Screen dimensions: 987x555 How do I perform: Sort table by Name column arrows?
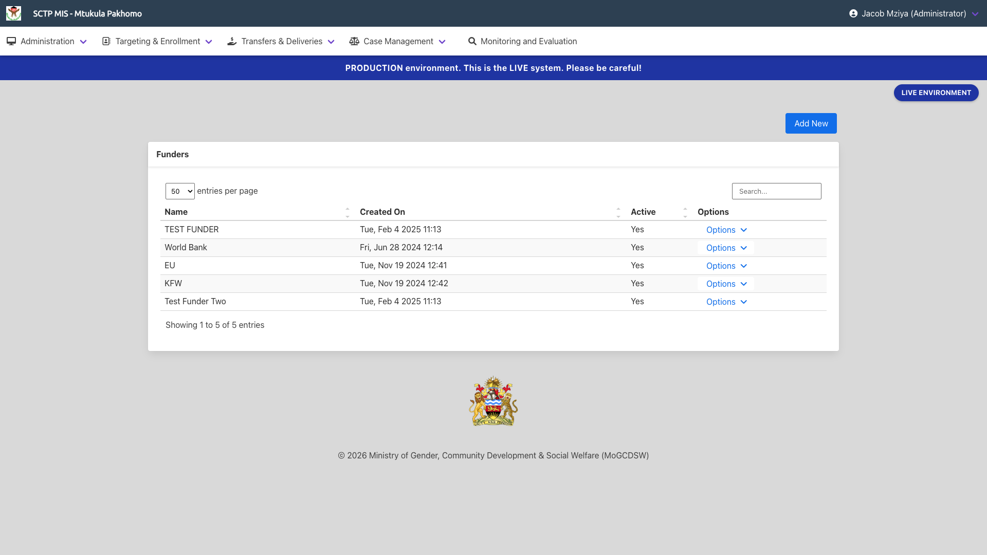click(348, 212)
